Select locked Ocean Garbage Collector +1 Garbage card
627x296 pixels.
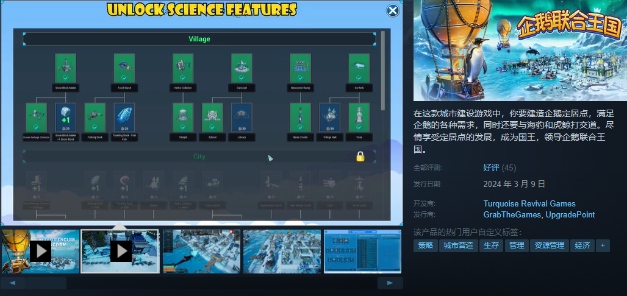[x=36, y=186]
